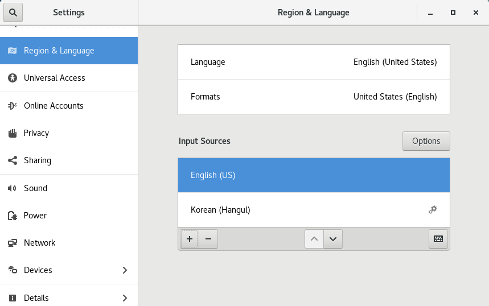Remove selected input source with minus button

[208, 239]
